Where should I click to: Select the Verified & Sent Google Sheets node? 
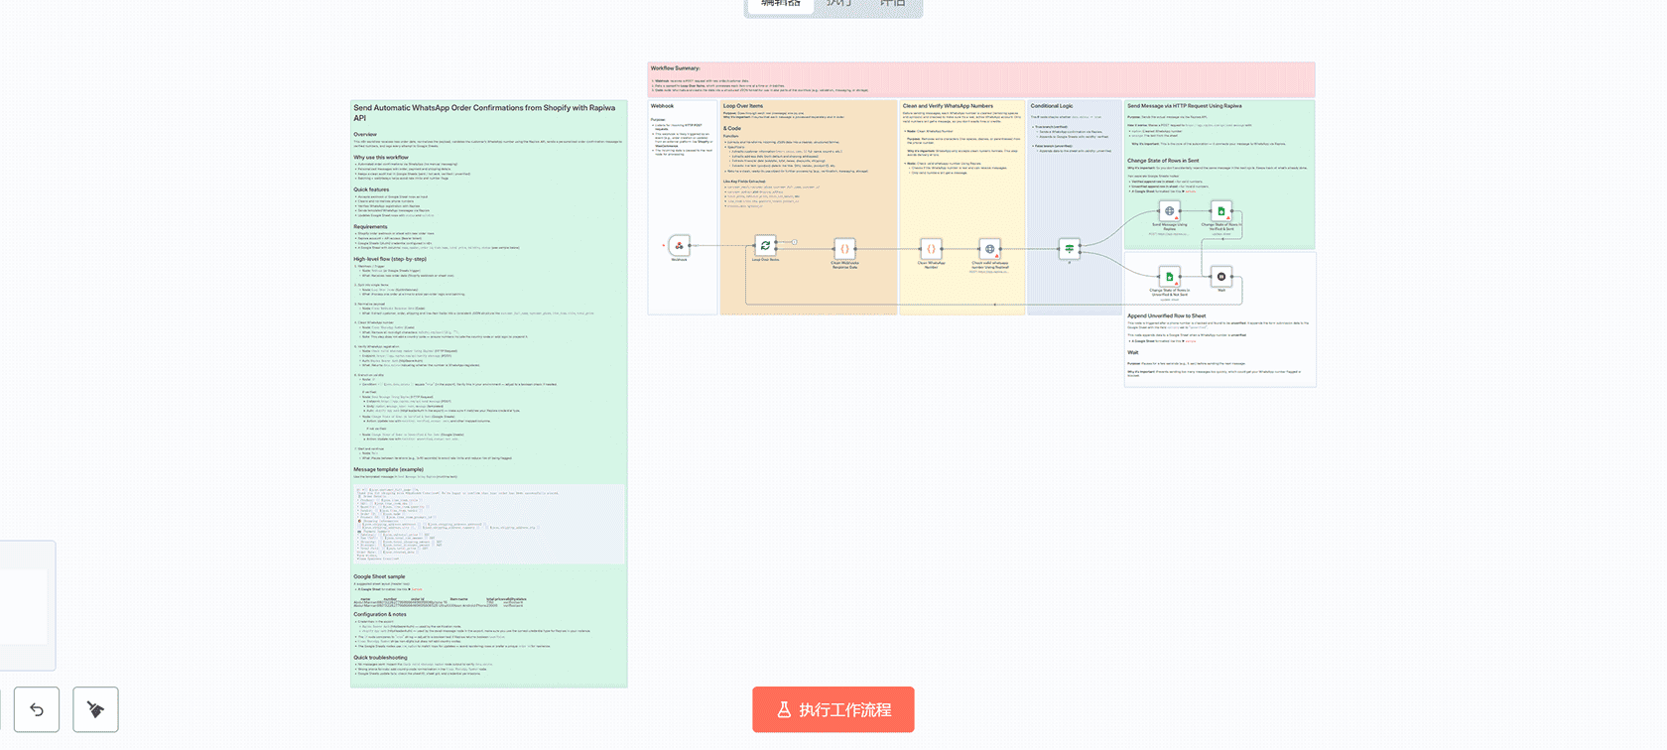pos(1221,211)
